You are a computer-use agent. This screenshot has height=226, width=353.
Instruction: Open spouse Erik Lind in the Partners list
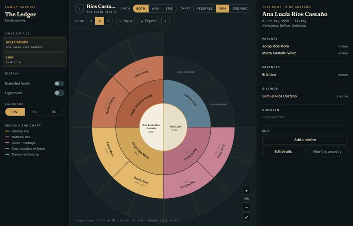coord(305,74)
